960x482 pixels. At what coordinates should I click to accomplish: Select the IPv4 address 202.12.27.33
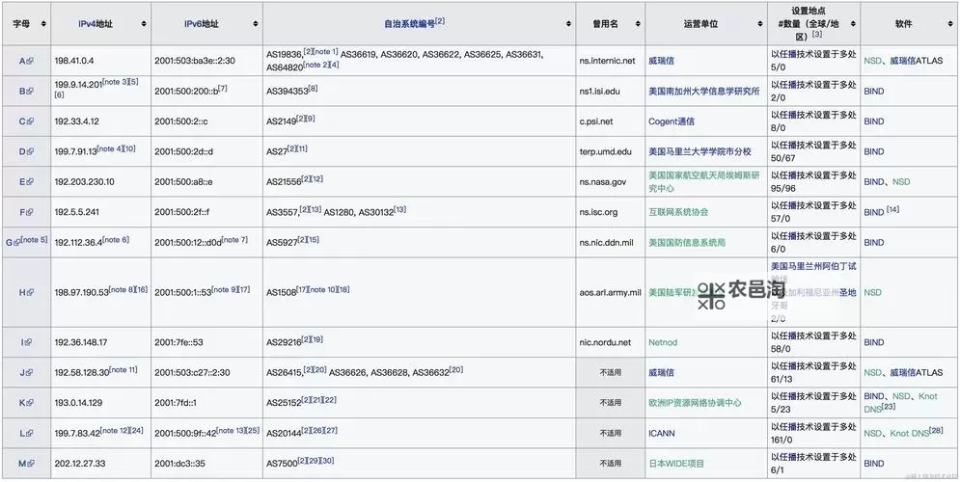[79, 464]
